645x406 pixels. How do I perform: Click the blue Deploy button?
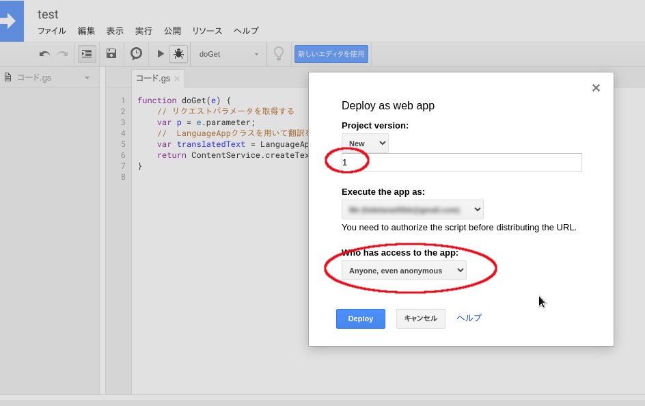click(360, 319)
